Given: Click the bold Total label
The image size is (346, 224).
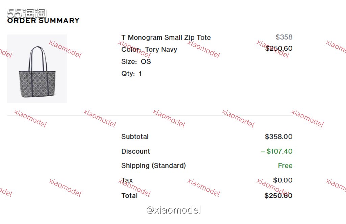Looking at the screenshot, I should (x=129, y=196).
